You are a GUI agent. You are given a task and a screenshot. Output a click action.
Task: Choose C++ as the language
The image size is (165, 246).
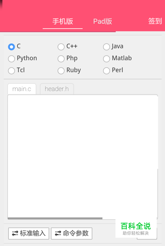(x=61, y=47)
